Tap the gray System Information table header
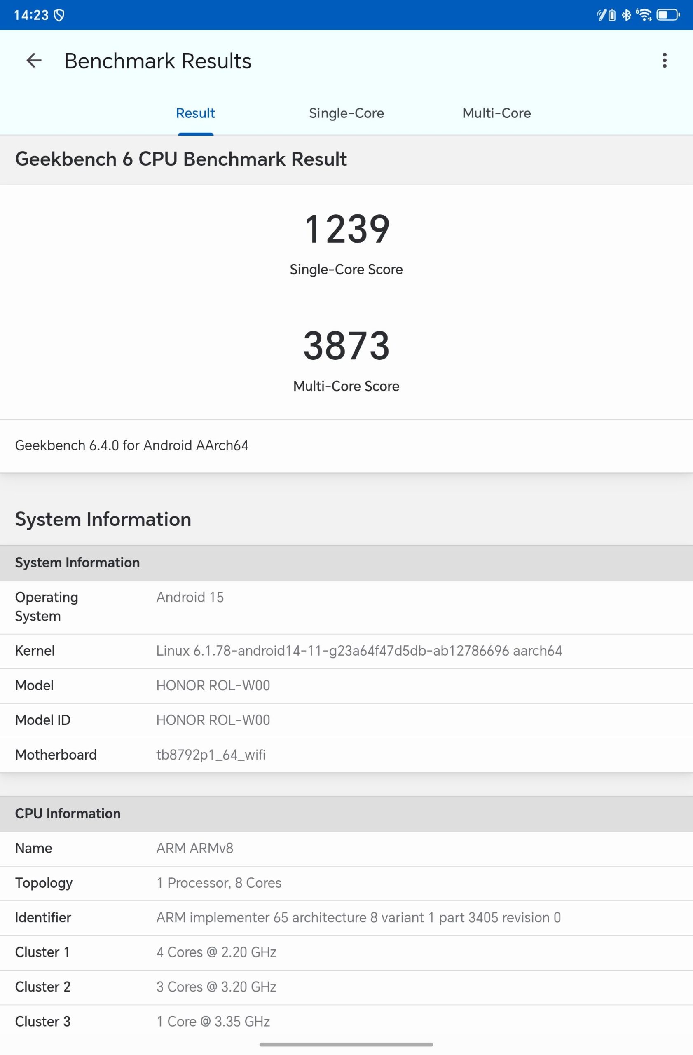The width and height of the screenshot is (693, 1055). click(346, 563)
